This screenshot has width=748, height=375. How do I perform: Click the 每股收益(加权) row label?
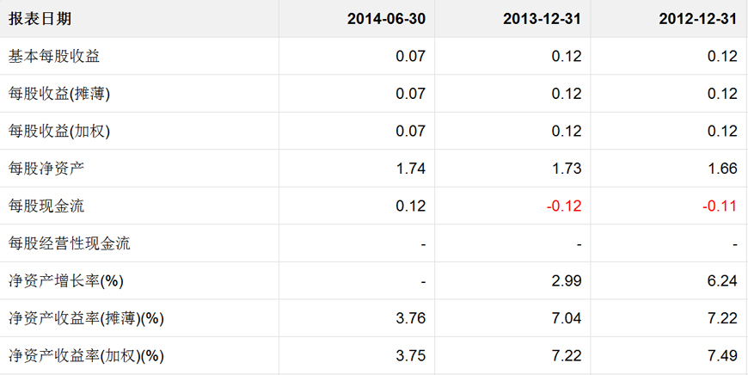tap(59, 132)
